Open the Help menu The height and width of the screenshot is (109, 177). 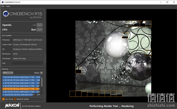[x=8, y=6]
